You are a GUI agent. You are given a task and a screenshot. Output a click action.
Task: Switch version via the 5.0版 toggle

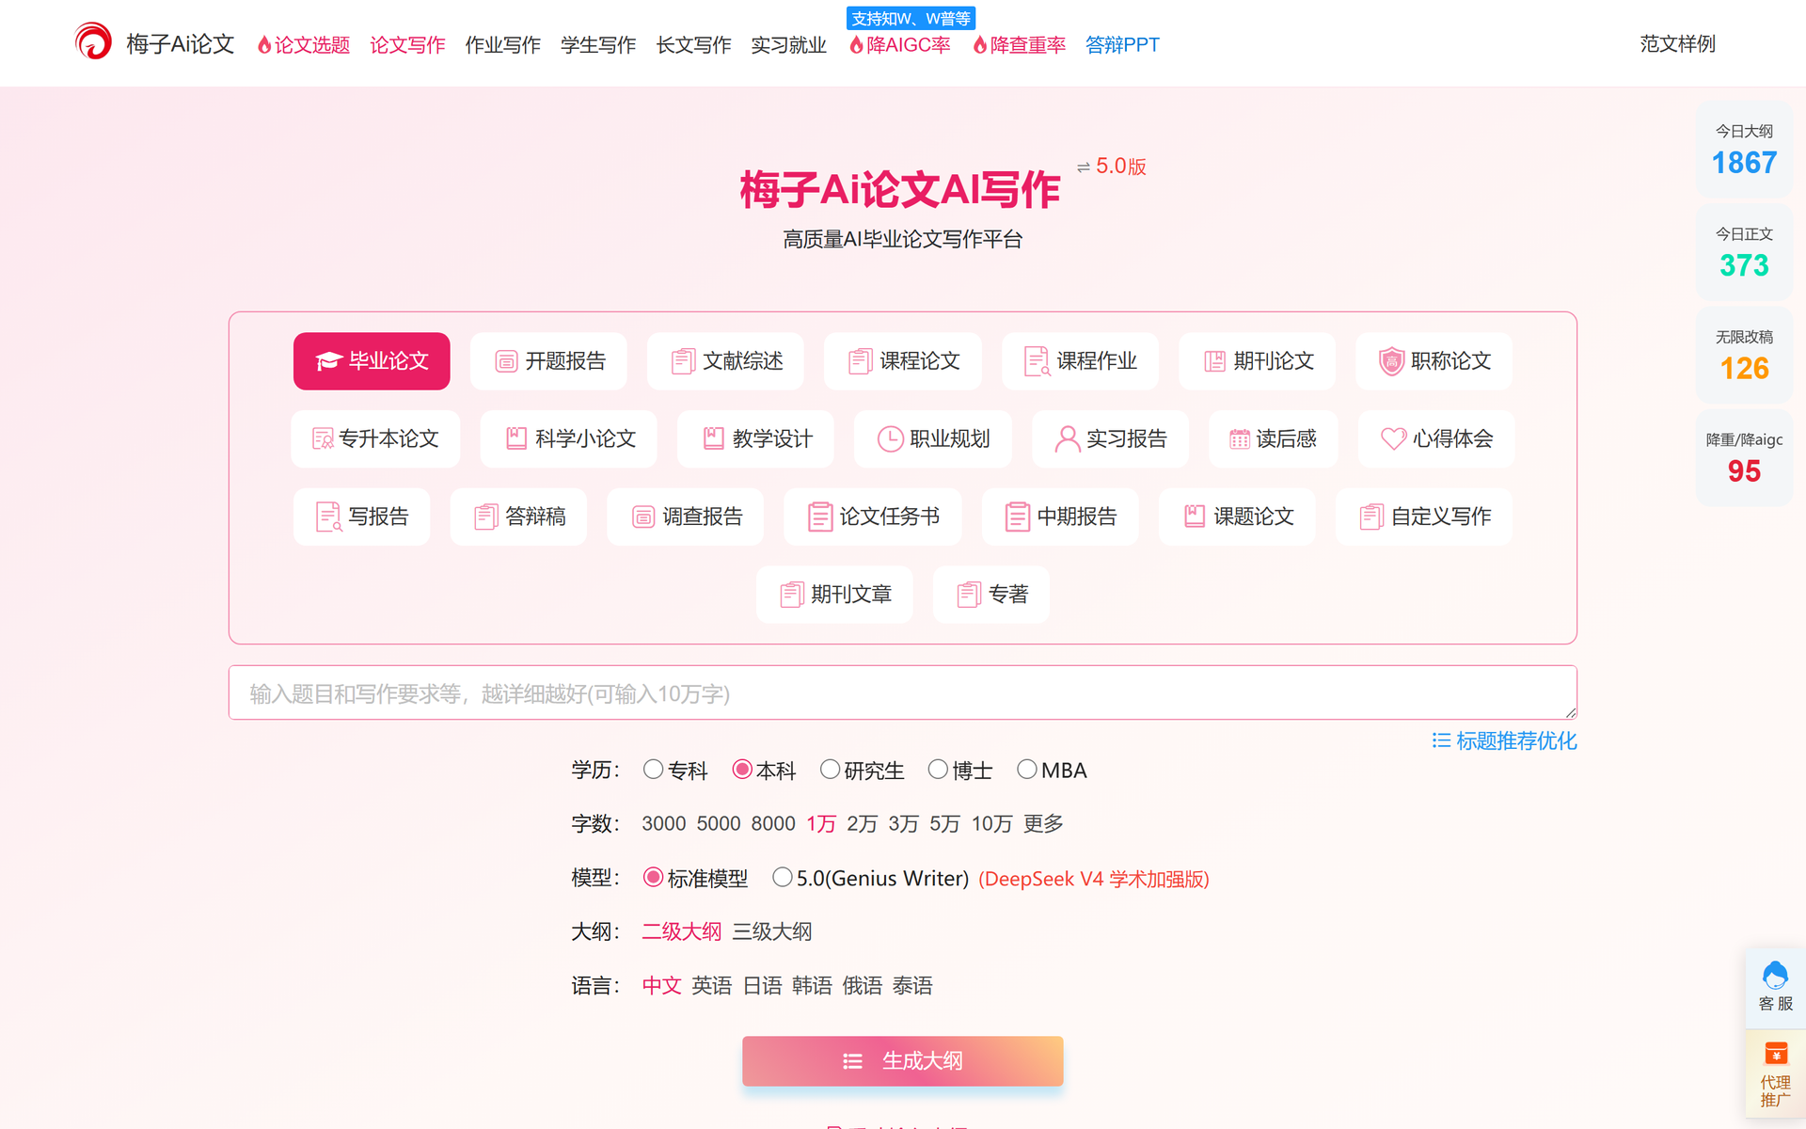coord(1111,167)
